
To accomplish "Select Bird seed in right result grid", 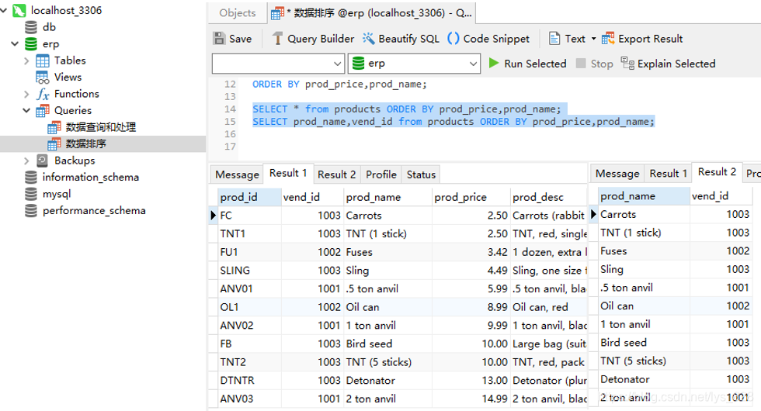I will 644,343.
